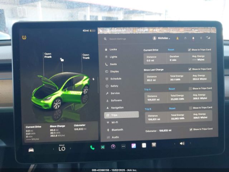Tap the unlock padlock icon above car
This screenshot has height=172, width=229.
click(62, 59)
